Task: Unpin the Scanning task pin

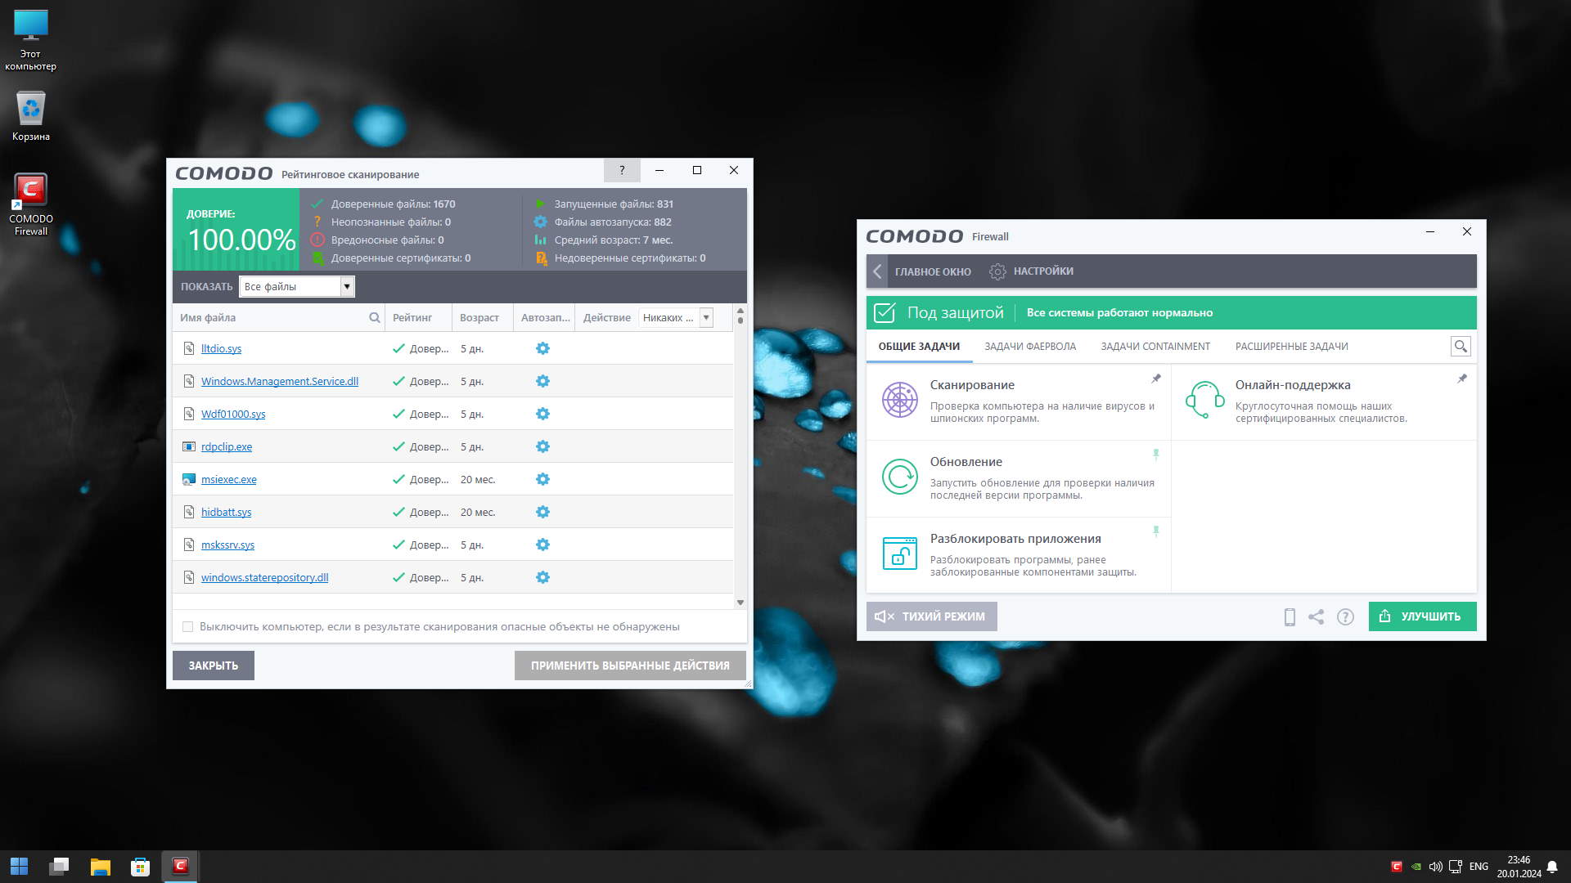Action: click(1156, 379)
